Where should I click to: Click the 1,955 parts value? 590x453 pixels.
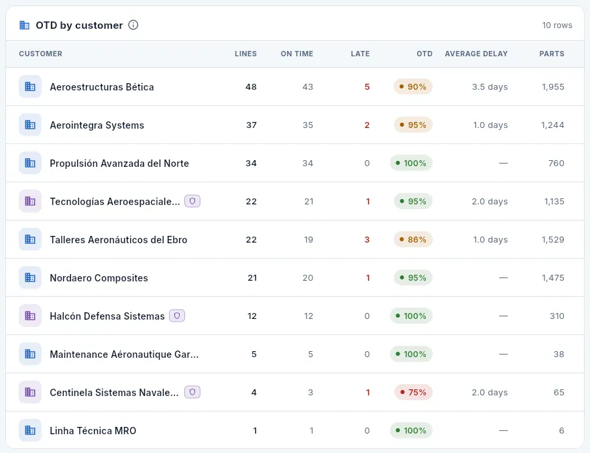click(552, 87)
